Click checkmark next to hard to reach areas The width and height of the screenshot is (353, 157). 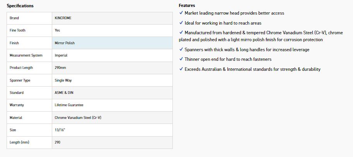181,23
